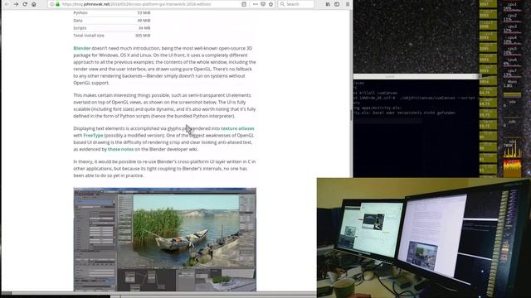Image resolution: width=531 pixels, height=298 pixels.
Task: Select the 'Data' table row label
Action: tap(78, 20)
